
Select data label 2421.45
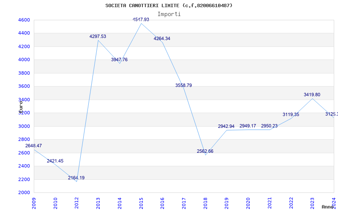point(55,161)
